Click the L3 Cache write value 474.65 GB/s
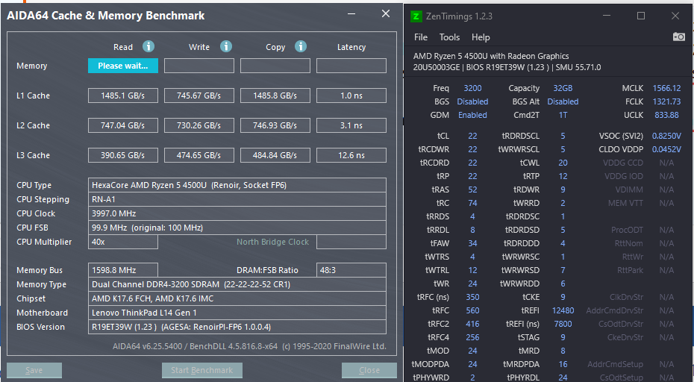Image resolution: width=694 pixels, height=382 pixels. (x=199, y=155)
